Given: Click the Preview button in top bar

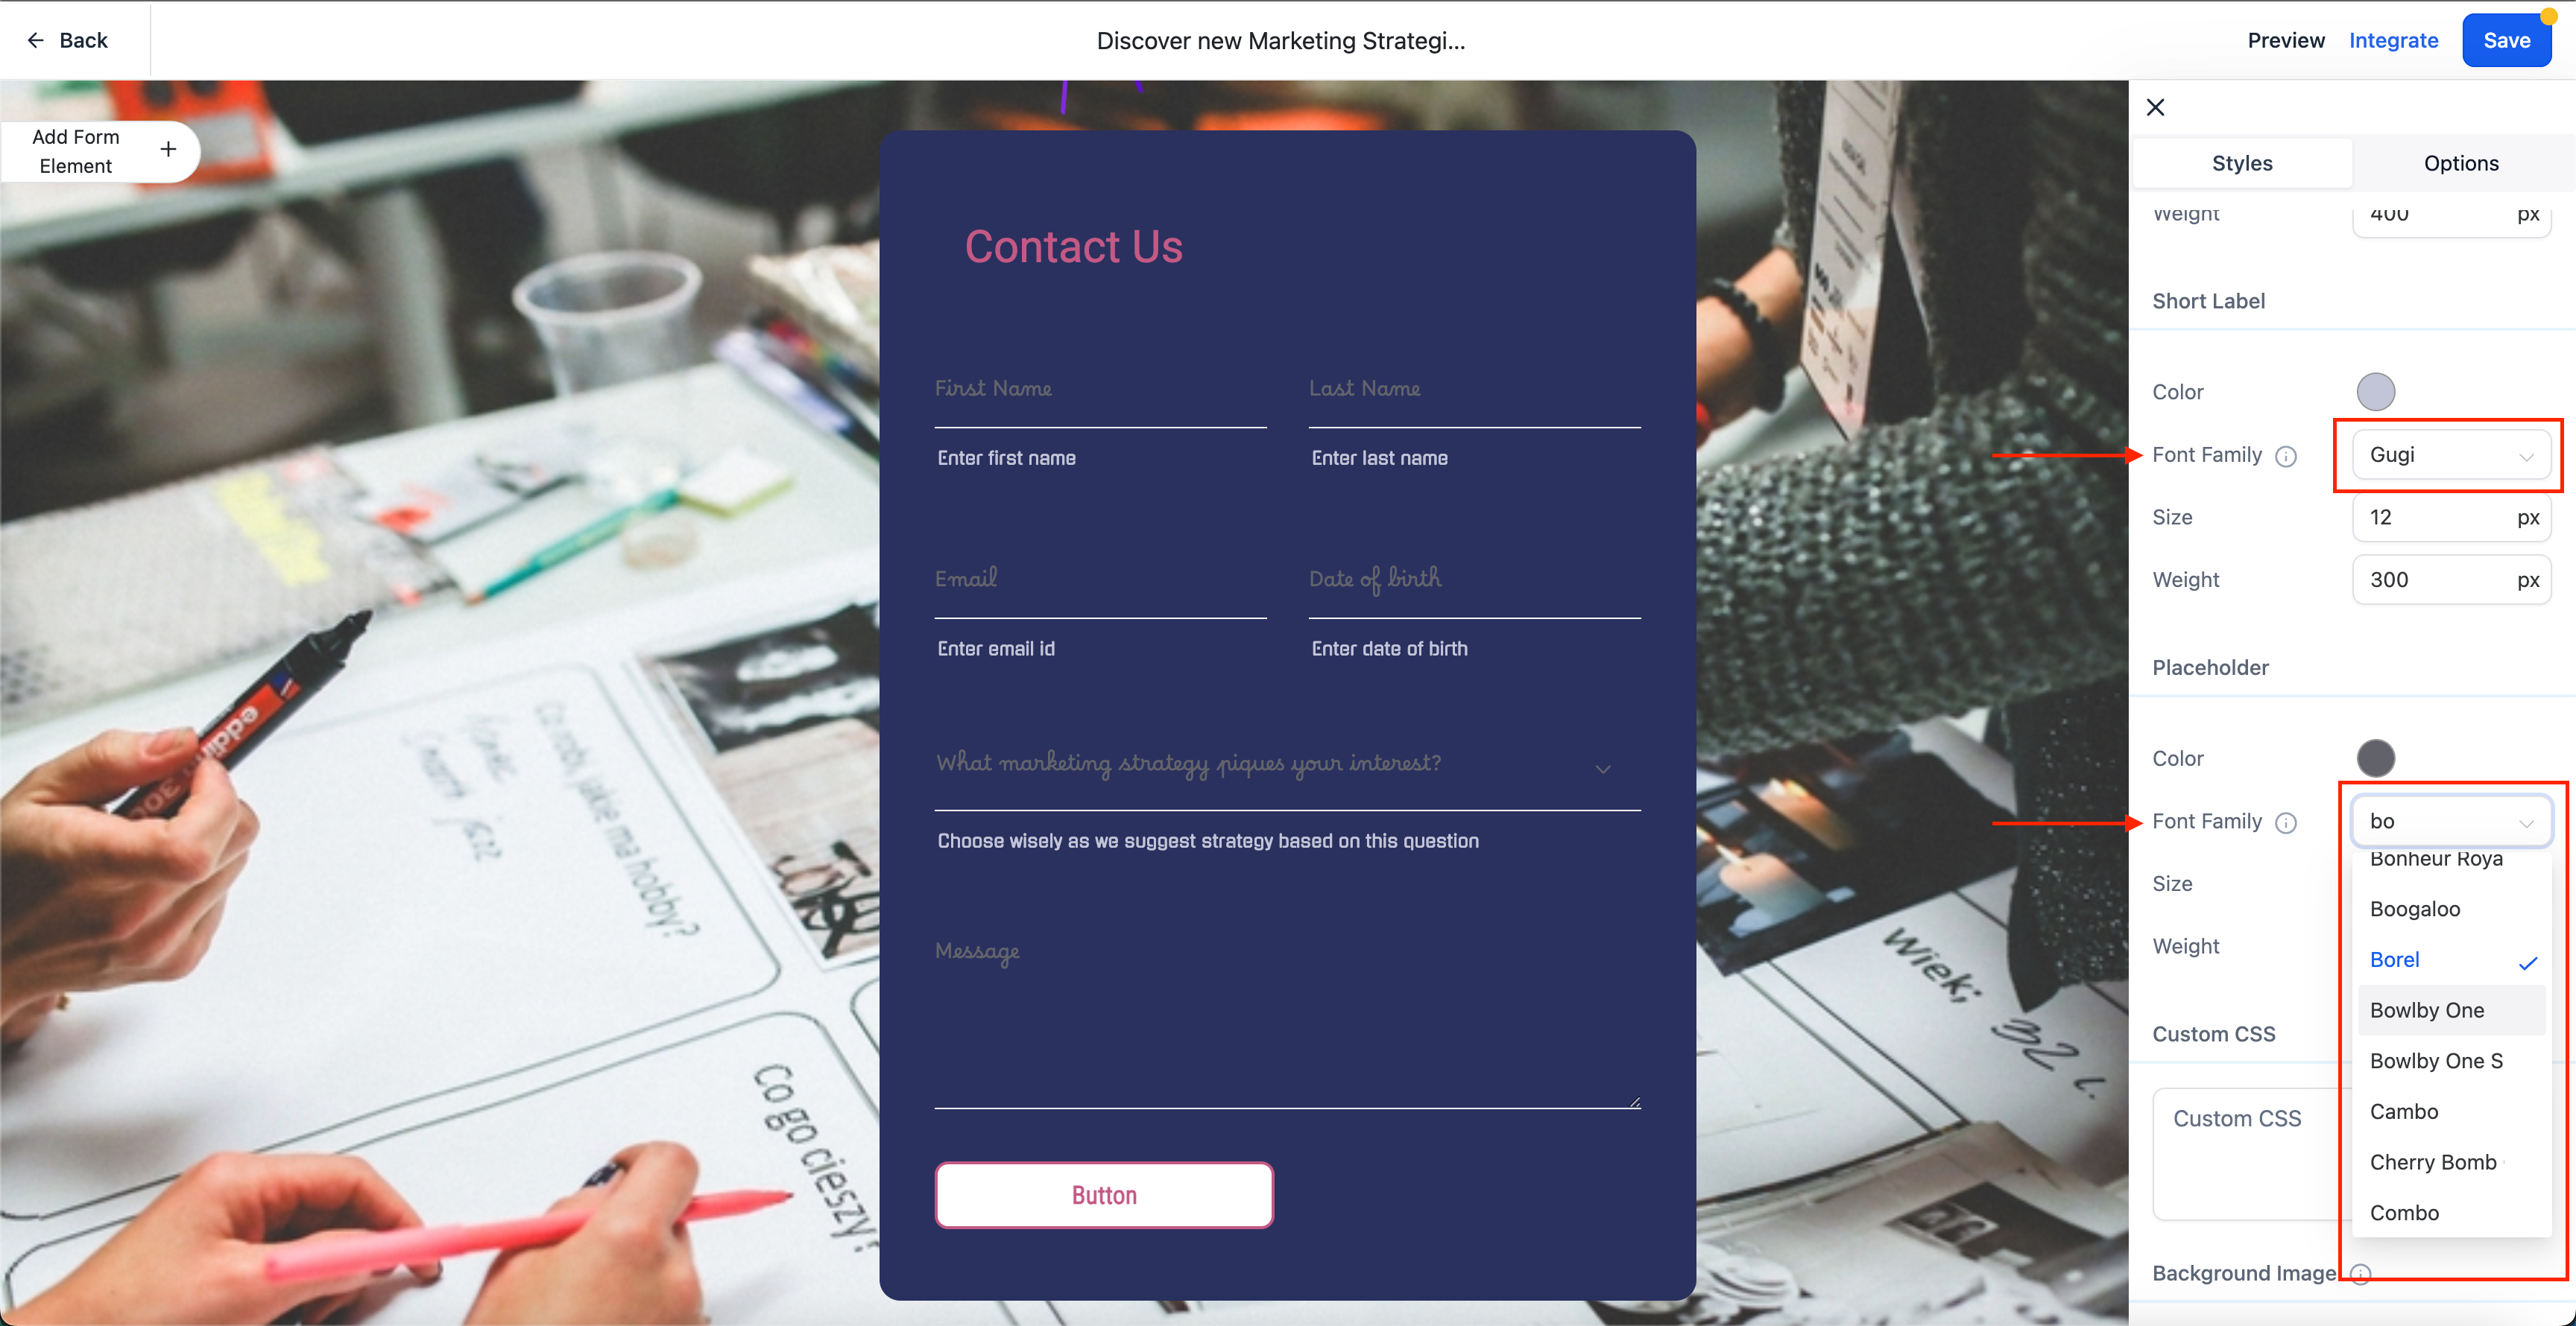Looking at the screenshot, I should pos(2287,40).
